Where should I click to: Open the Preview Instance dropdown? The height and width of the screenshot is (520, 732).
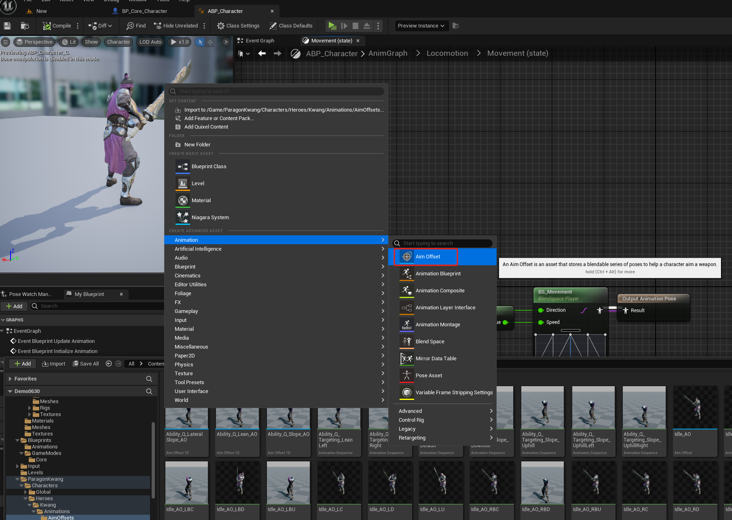pos(421,26)
